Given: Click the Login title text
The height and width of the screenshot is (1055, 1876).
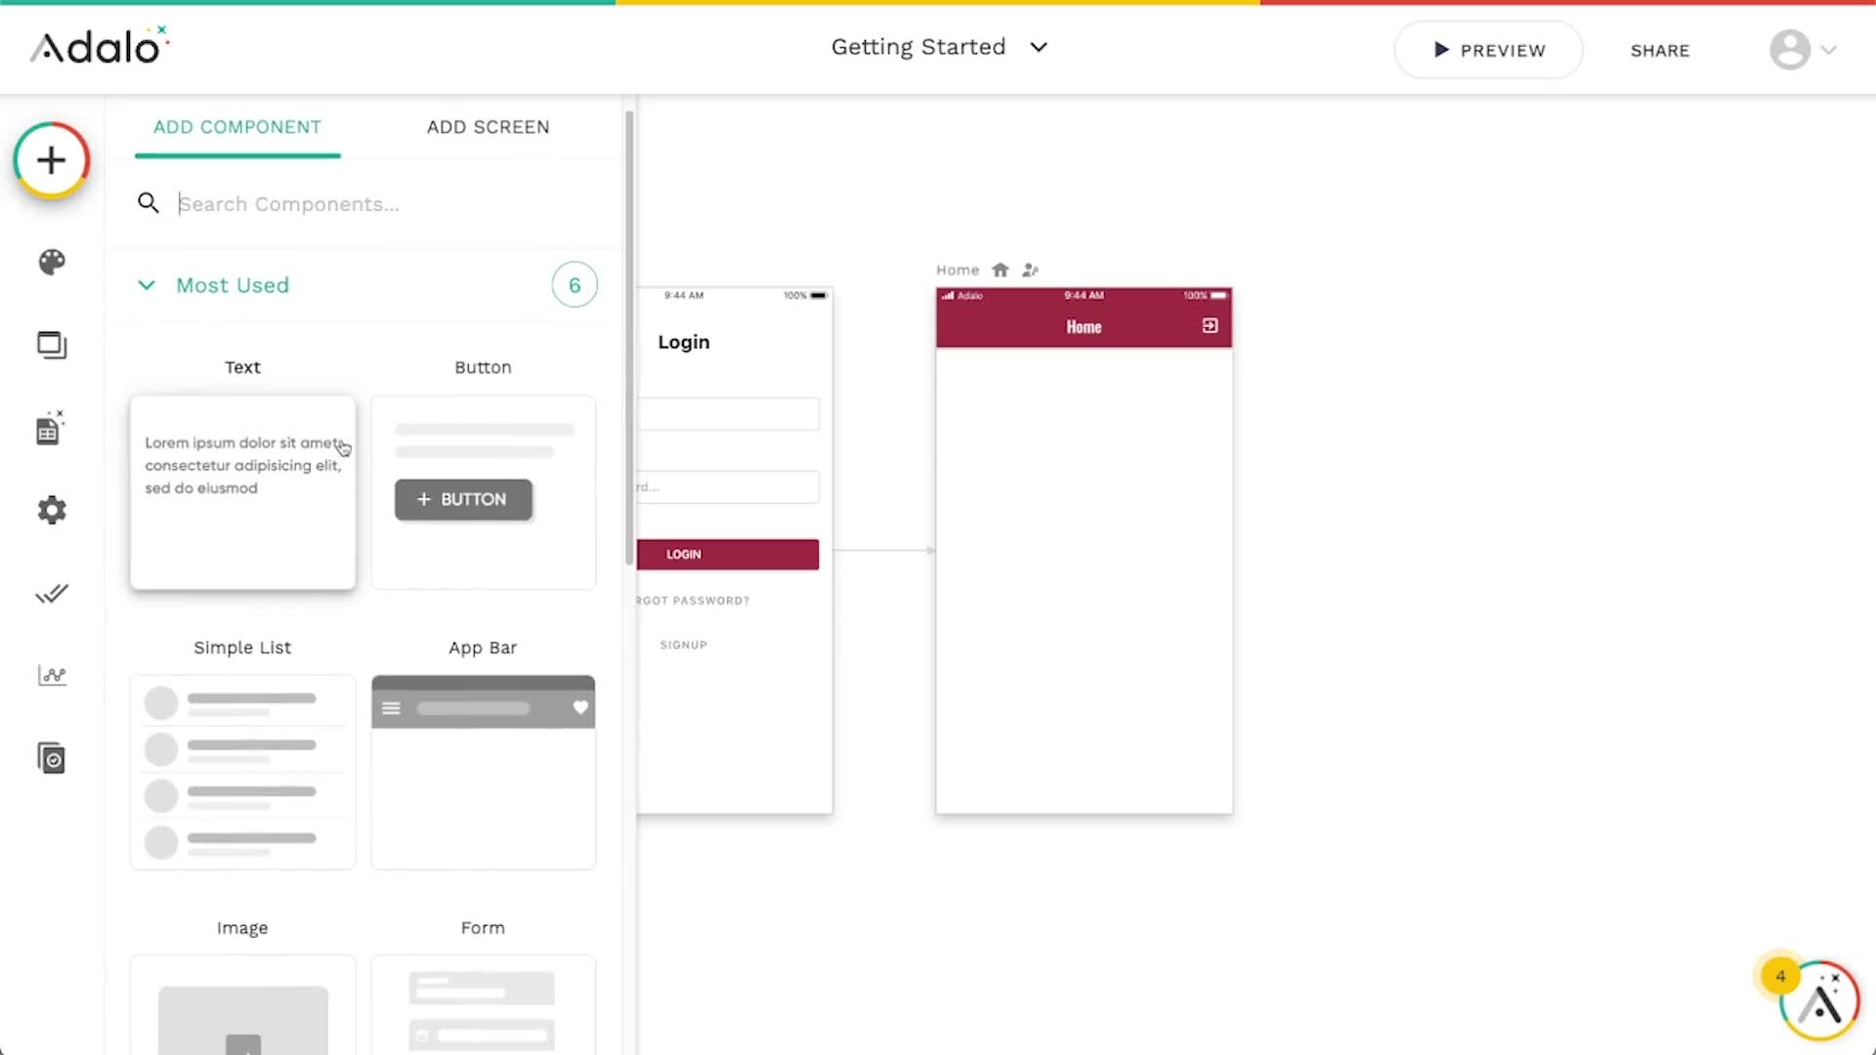Looking at the screenshot, I should point(684,342).
